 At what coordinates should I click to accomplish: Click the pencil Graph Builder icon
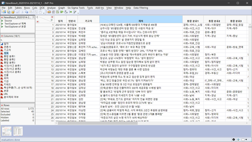(75, 12)
